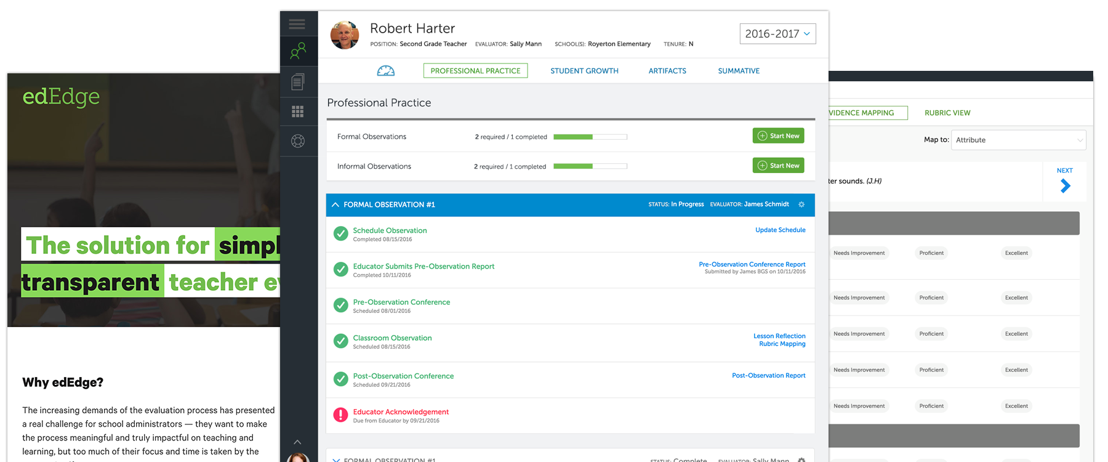Click Informal Observations progress bar

(x=590, y=166)
